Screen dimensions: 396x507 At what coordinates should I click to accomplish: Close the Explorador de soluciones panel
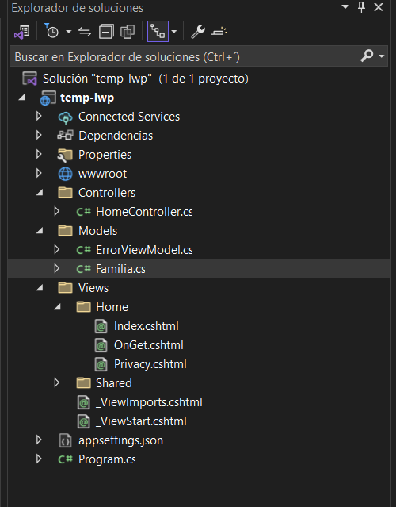point(379,7)
